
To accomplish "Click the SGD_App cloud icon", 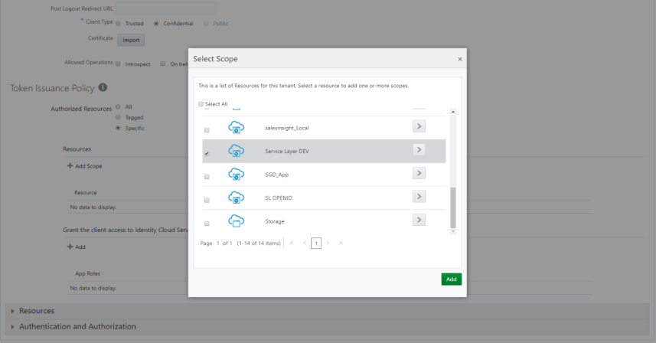I will (x=236, y=174).
